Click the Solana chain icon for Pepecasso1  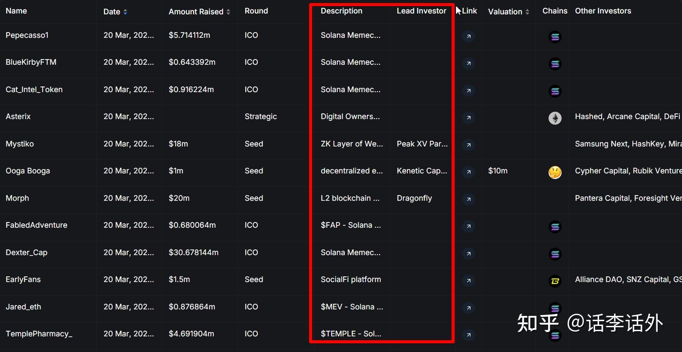coord(555,37)
